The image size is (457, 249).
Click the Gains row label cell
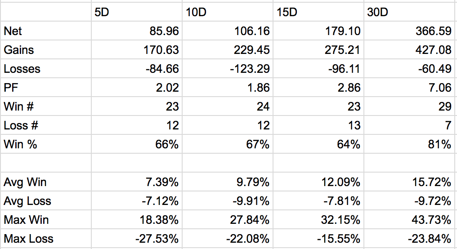[46, 50]
